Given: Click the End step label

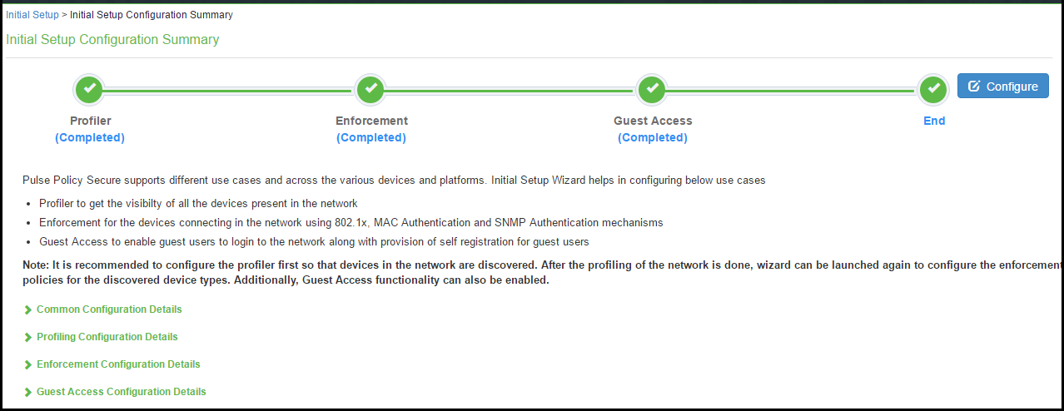Looking at the screenshot, I should tap(934, 121).
